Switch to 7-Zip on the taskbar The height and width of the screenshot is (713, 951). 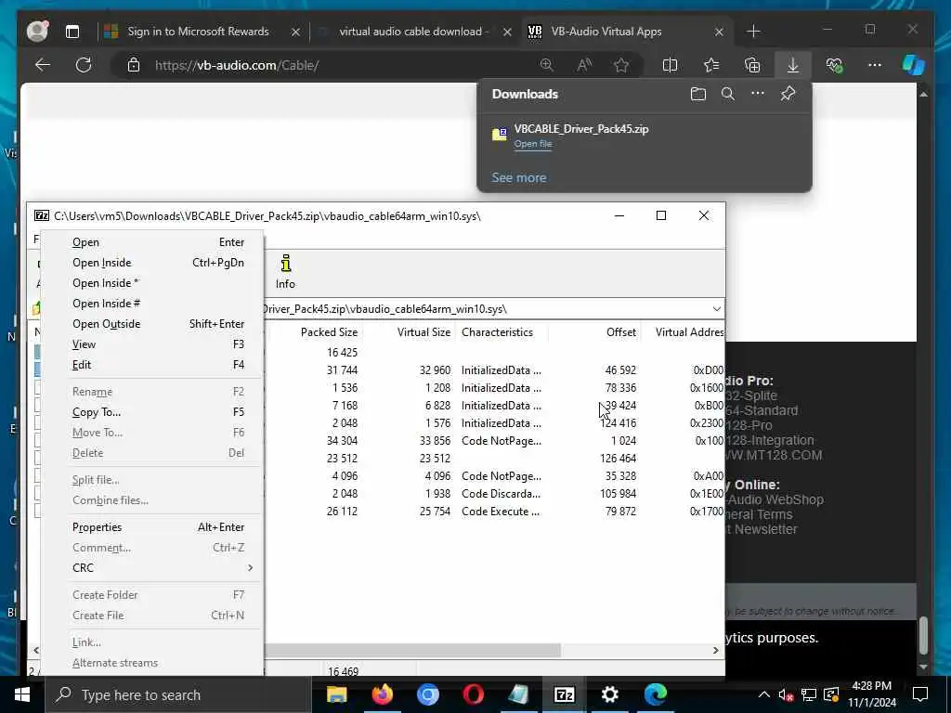tap(564, 694)
